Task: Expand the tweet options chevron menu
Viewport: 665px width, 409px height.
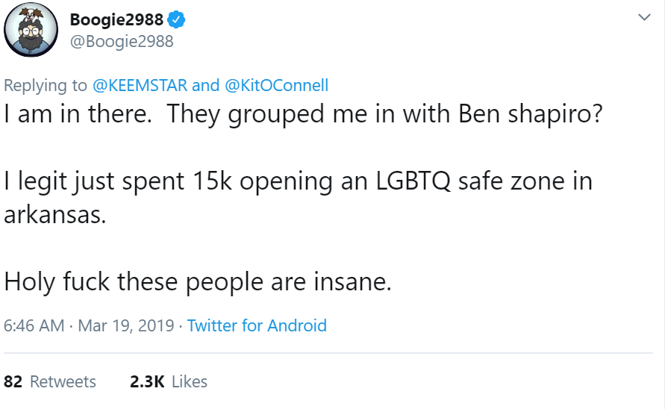Action: [x=644, y=17]
